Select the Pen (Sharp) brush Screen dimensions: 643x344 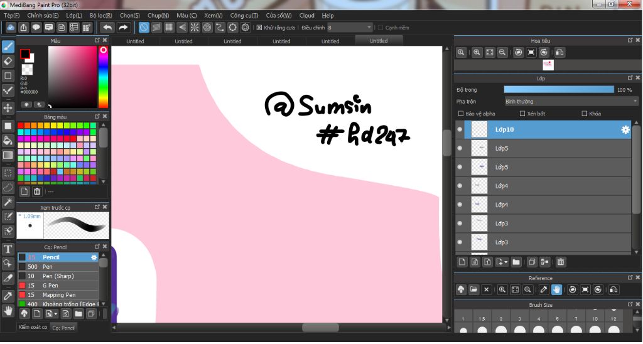(58, 276)
